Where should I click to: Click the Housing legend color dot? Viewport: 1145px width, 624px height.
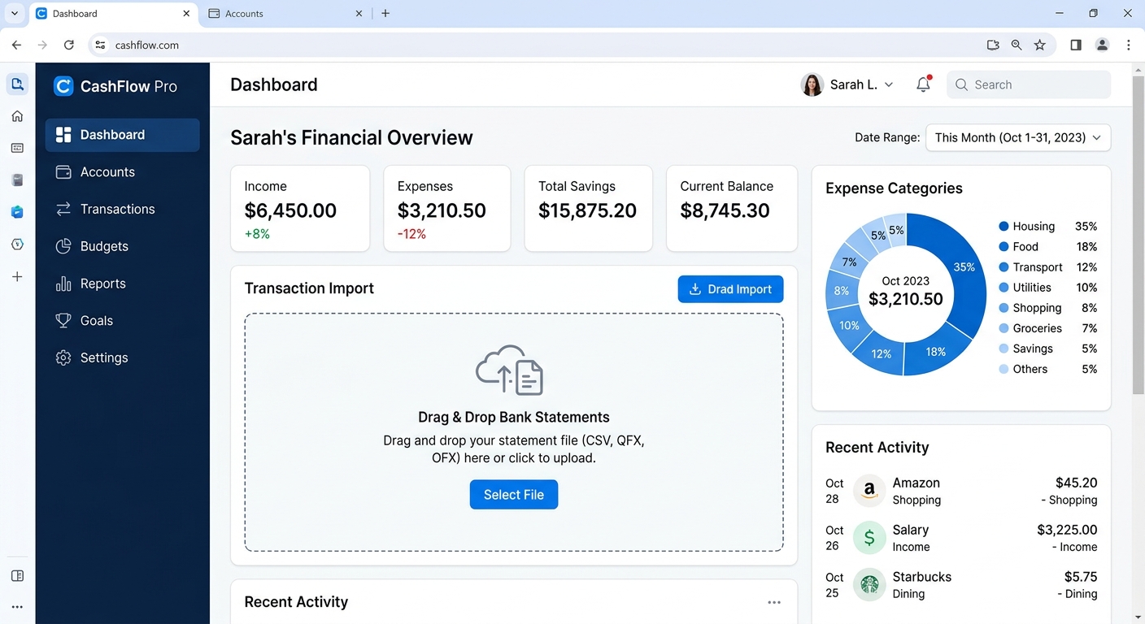[1004, 227]
